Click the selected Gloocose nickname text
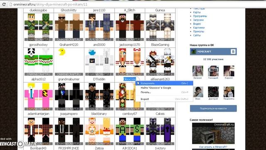266x150 pixels. (130, 79)
